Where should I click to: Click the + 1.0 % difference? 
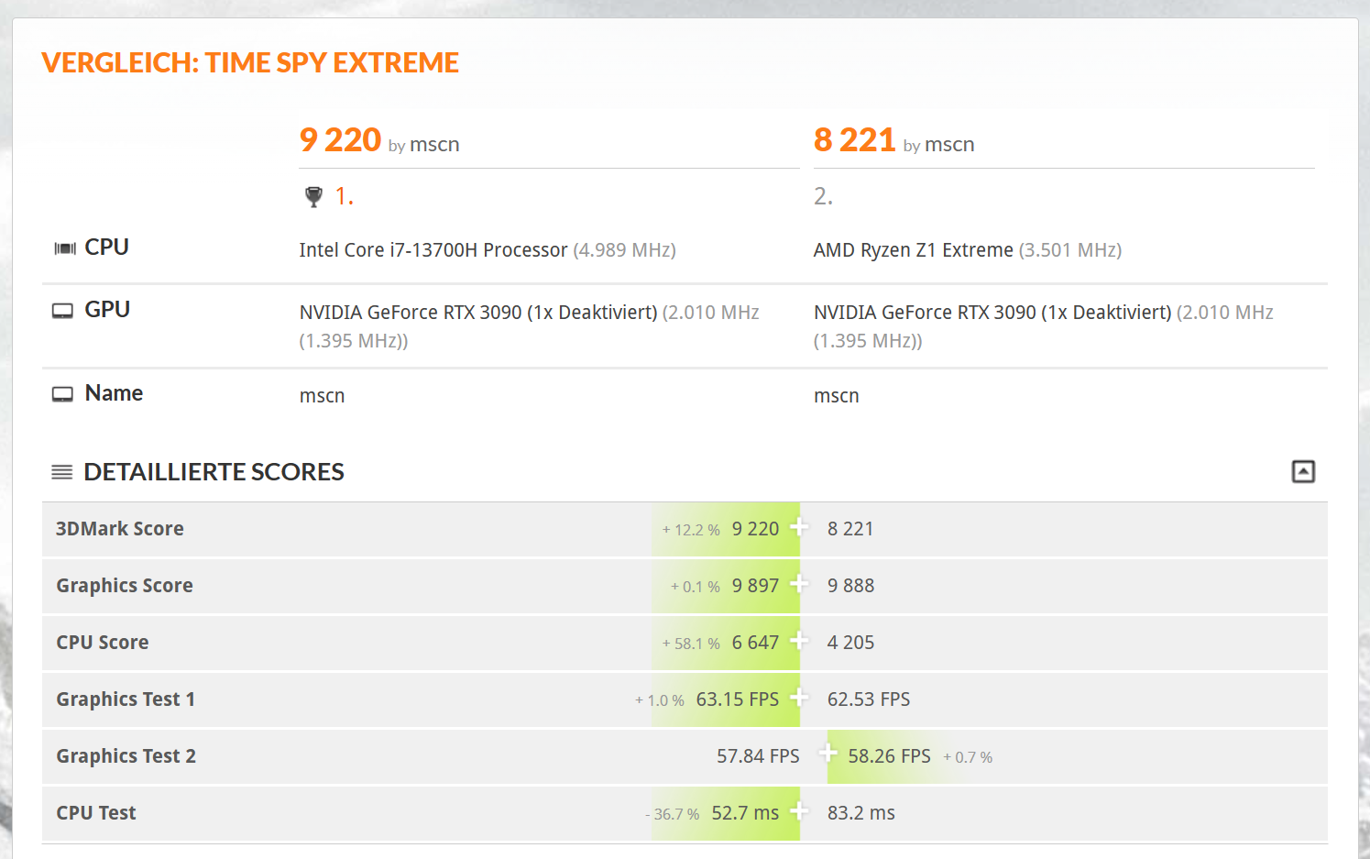click(660, 700)
